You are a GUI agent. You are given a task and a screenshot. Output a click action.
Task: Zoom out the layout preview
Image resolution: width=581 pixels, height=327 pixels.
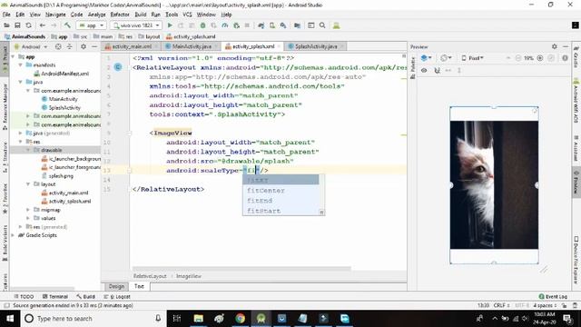pyautogui.click(x=518, y=58)
